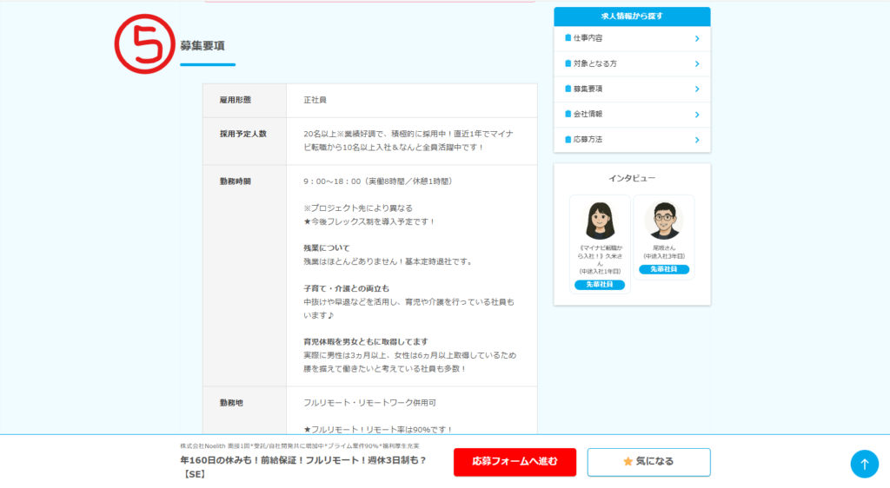
Task: Open the male employee interview avatar with glasses
Action: click(663, 221)
